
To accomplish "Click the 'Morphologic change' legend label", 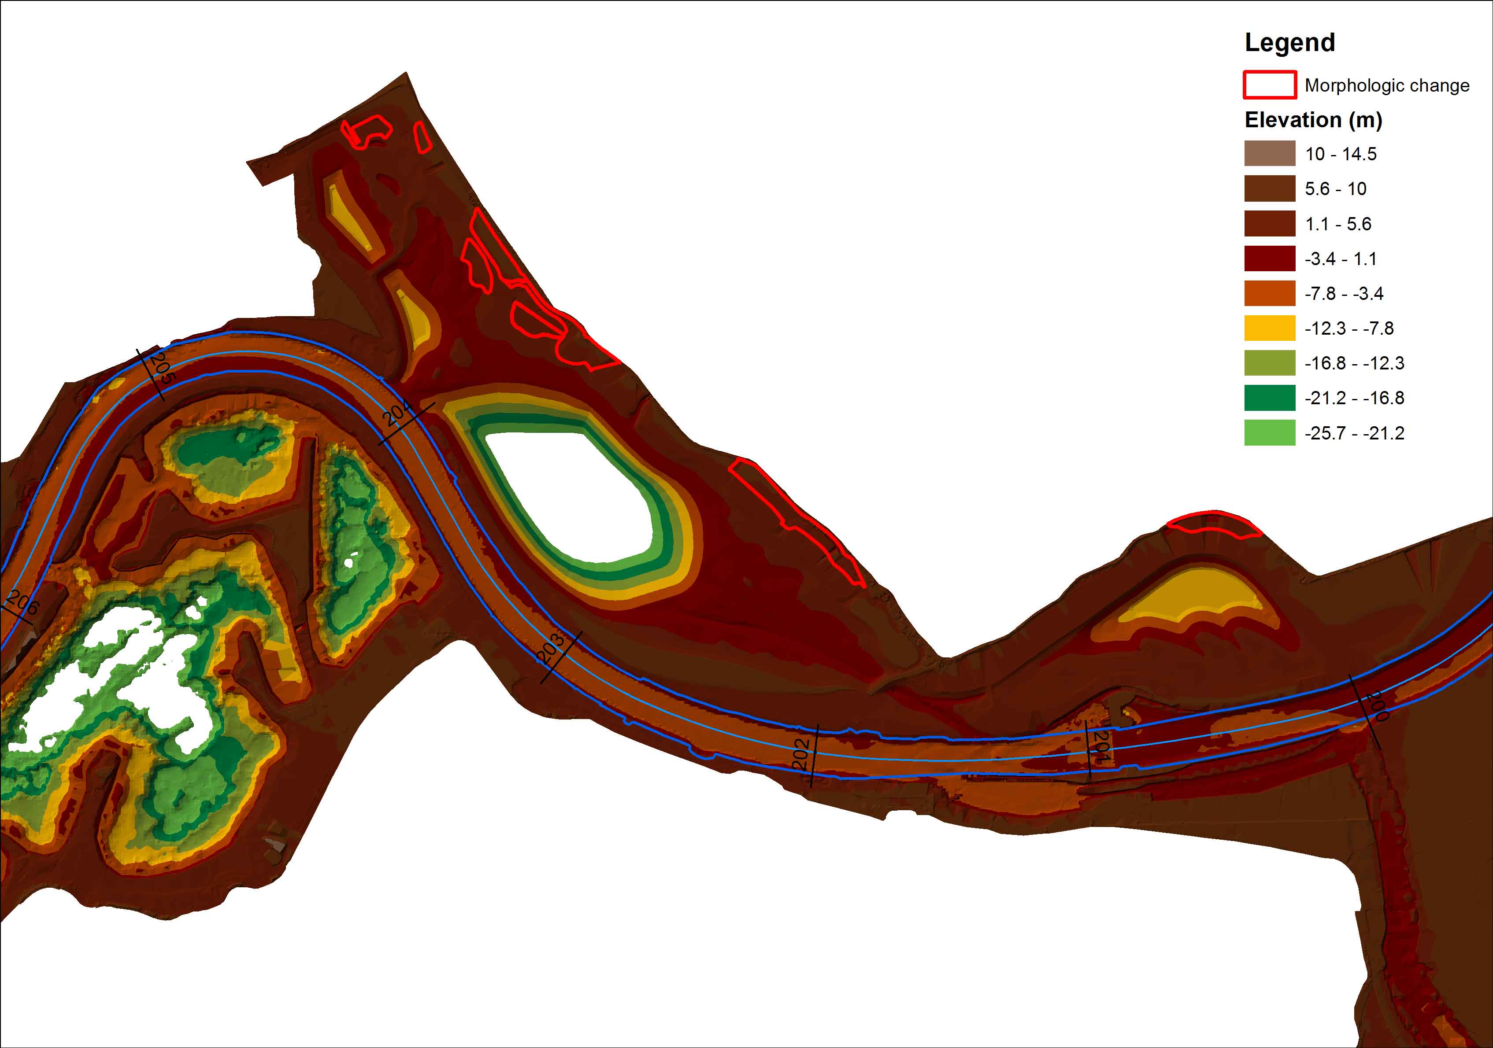I will point(1387,86).
